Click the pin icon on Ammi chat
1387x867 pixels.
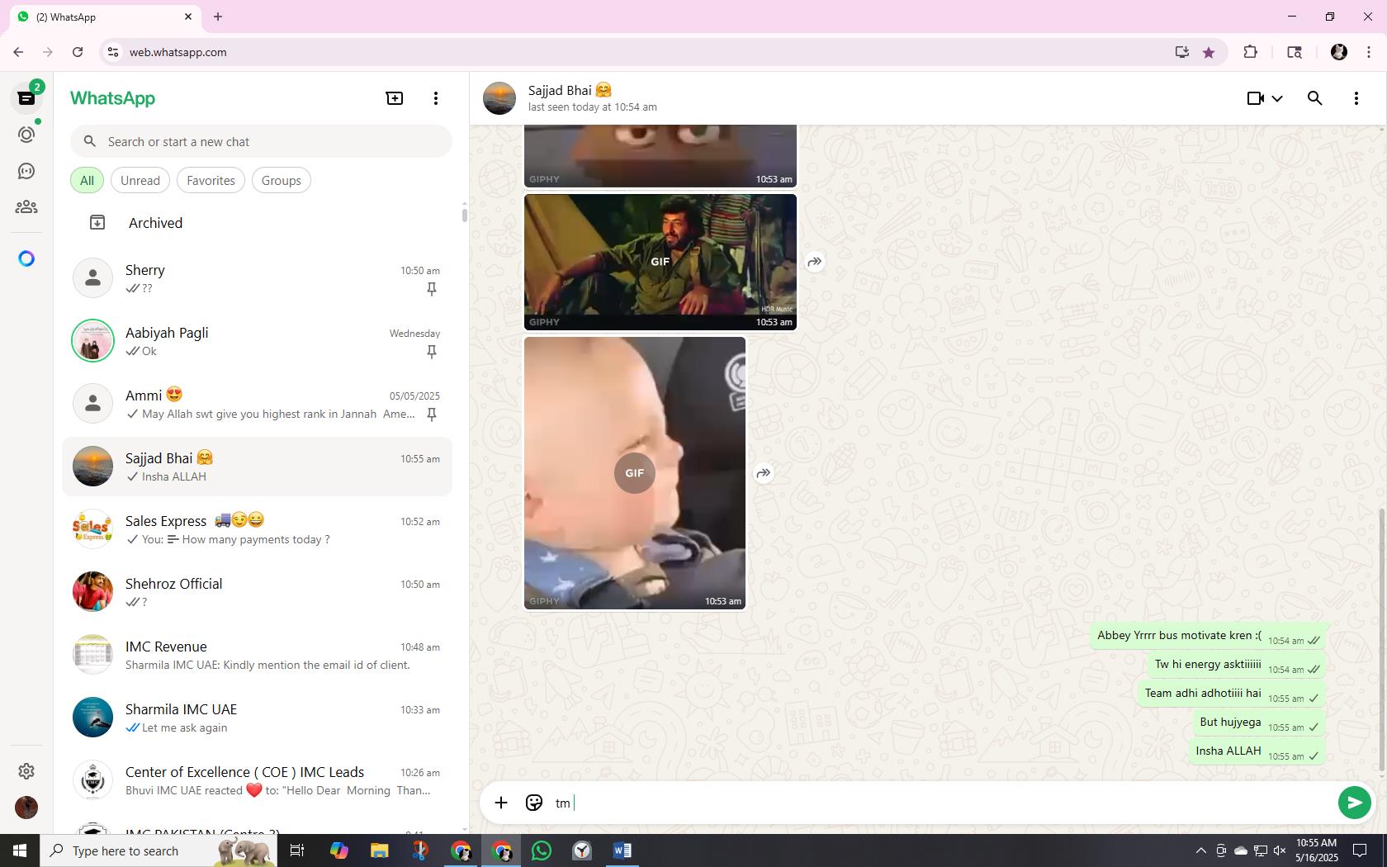tap(431, 415)
